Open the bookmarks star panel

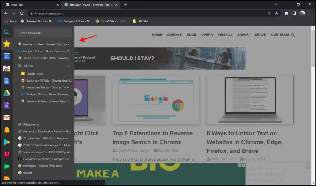tap(6, 44)
